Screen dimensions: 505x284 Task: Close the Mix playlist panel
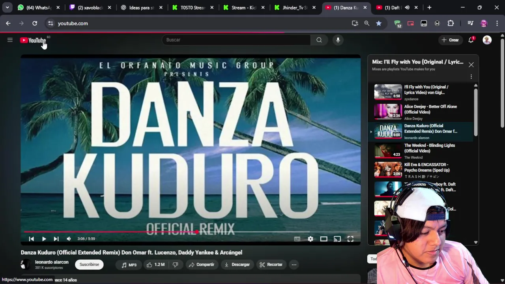point(471,65)
